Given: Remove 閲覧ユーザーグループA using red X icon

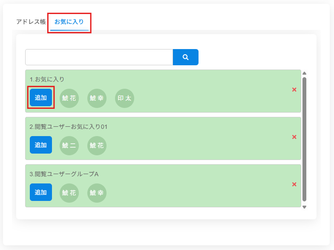Looking at the screenshot, I should (x=294, y=184).
